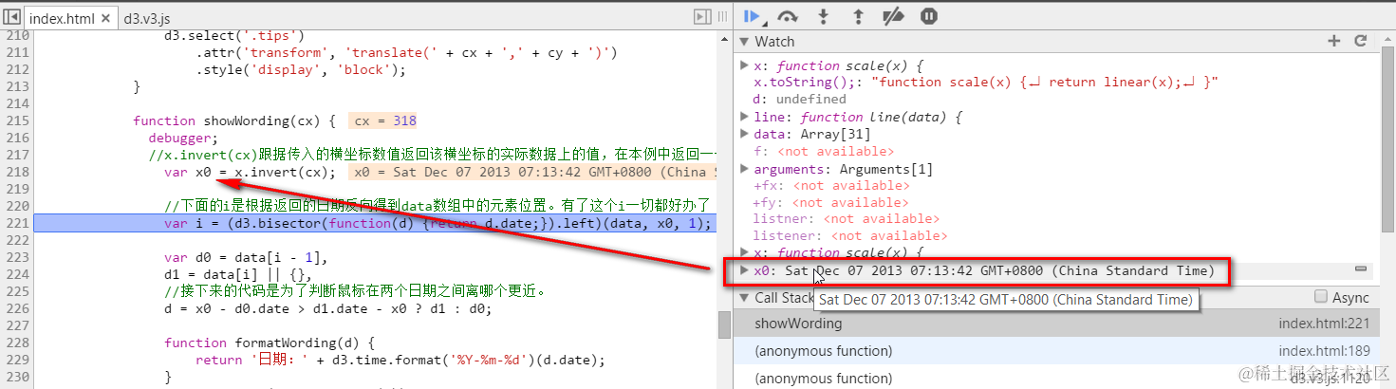
Task: Add a new watch expression
Action: click(1333, 41)
